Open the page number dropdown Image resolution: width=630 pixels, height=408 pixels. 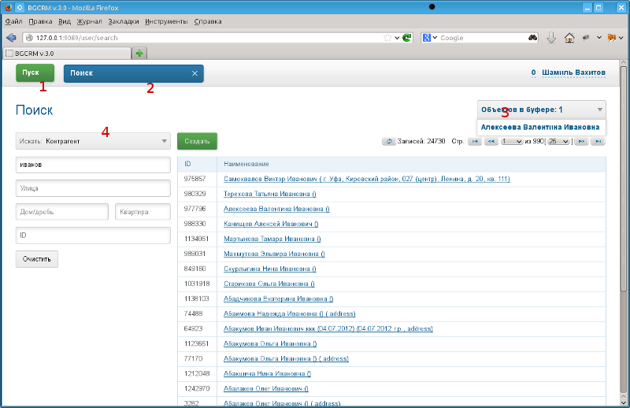click(x=511, y=142)
